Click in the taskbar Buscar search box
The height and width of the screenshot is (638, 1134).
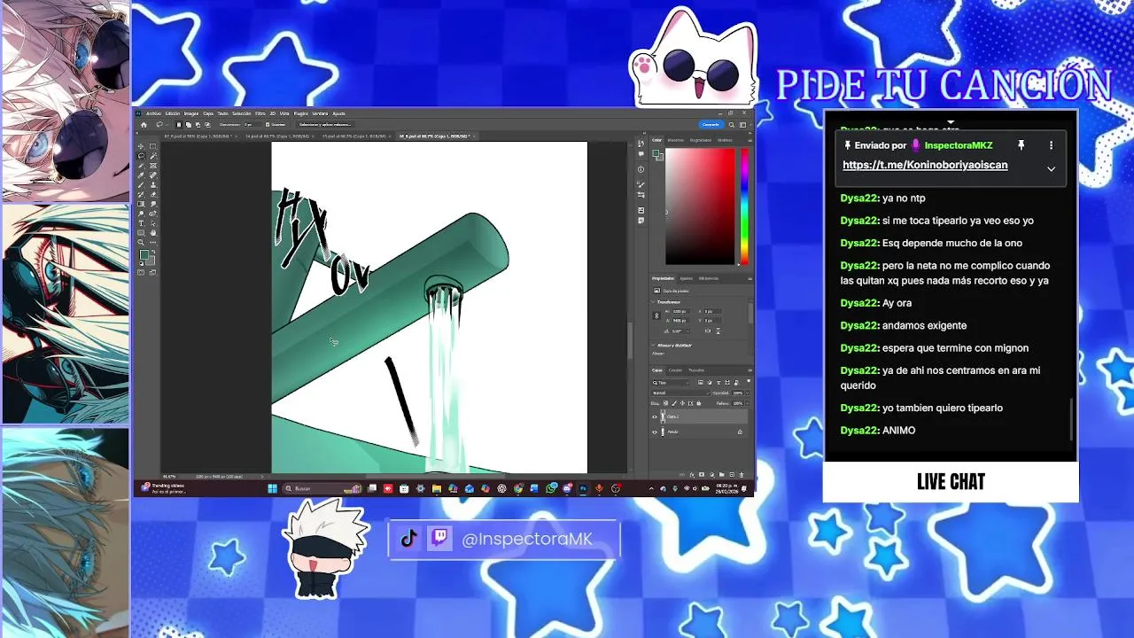[321, 488]
